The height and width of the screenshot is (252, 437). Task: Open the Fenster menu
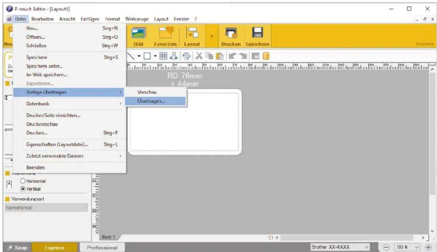(x=181, y=18)
